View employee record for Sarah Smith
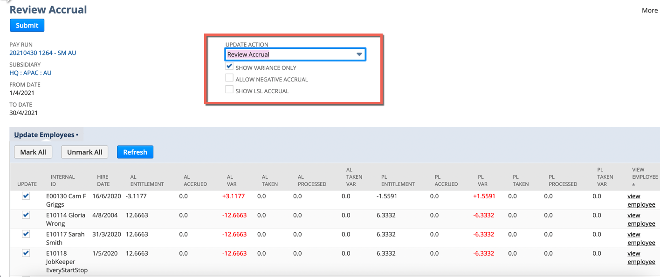Viewport: 660px width, 277px height. (640, 238)
